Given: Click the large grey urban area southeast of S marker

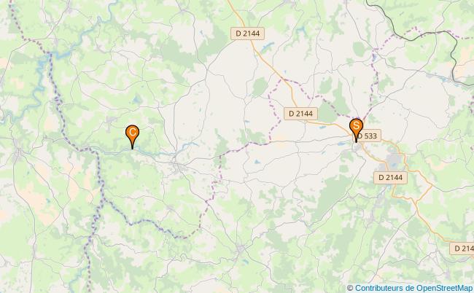Looking at the screenshot, I should tap(395, 160).
